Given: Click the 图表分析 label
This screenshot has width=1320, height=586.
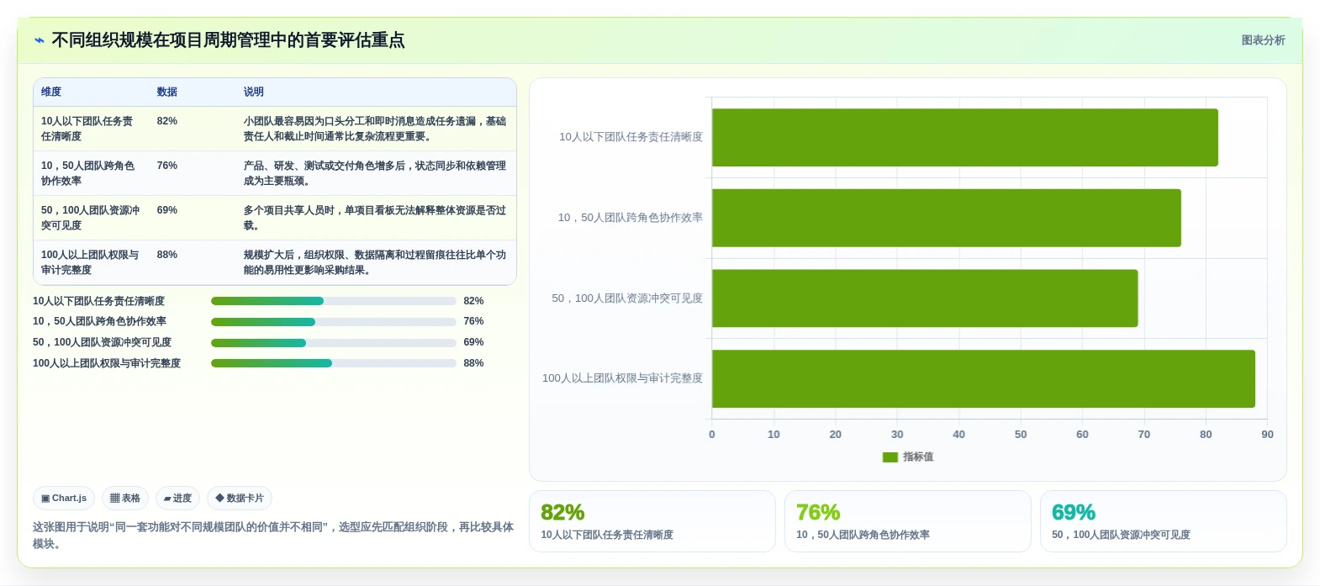Looking at the screenshot, I should pyautogui.click(x=1263, y=40).
